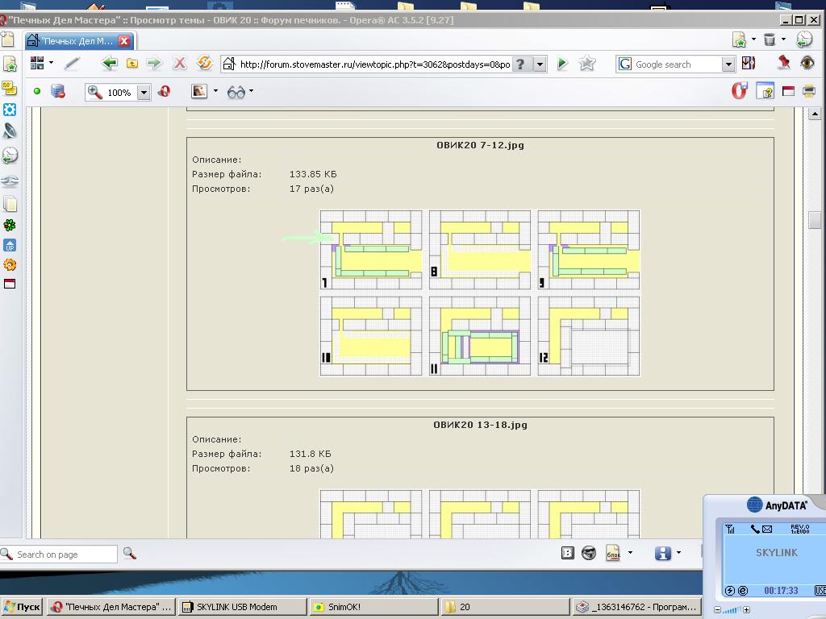Reload the page with the orange refresh icon
The width and height of the screenshot is (826, 619).
tap(204, 64)
